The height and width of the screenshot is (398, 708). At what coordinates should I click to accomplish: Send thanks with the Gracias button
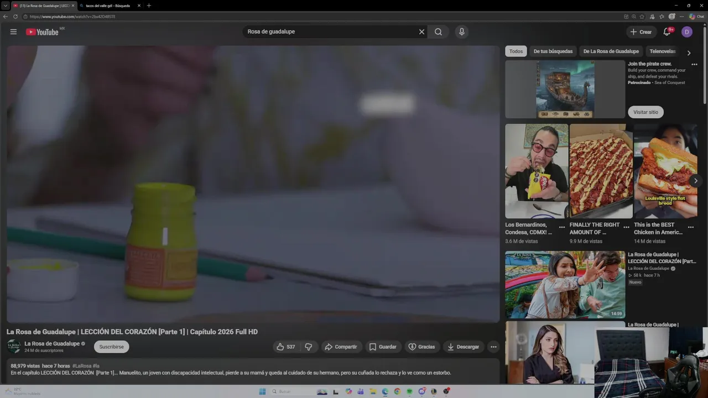tap(421, 347)
